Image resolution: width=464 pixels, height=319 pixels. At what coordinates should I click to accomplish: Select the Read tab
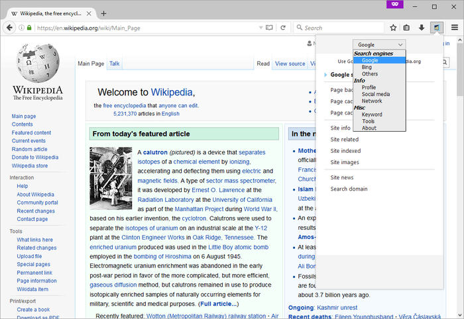click(263, 64)
